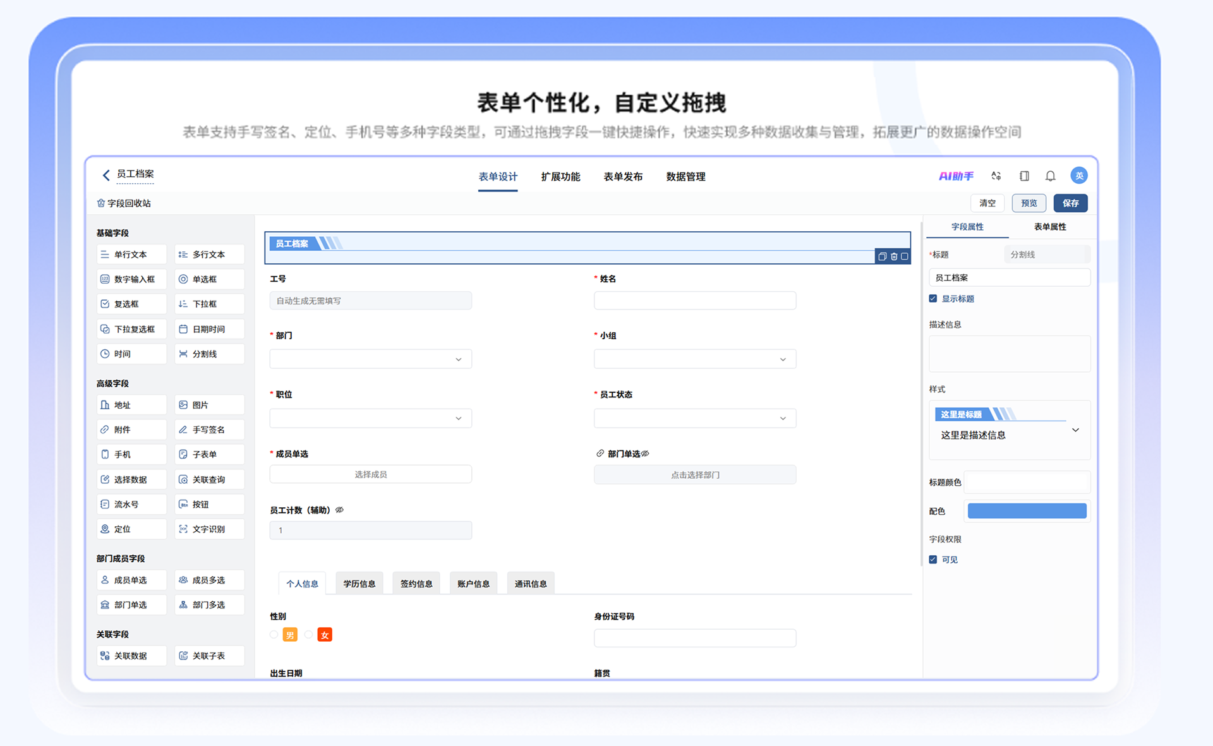The image size is (1213, 746).
Task: Click the 描述信息 text area
Action: point(1010,354)
